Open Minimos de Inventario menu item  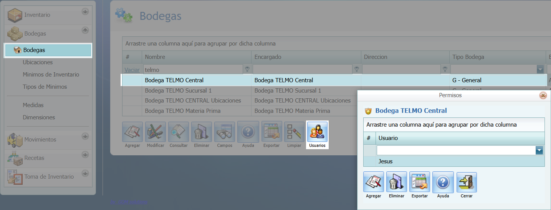tap(51, 75)
